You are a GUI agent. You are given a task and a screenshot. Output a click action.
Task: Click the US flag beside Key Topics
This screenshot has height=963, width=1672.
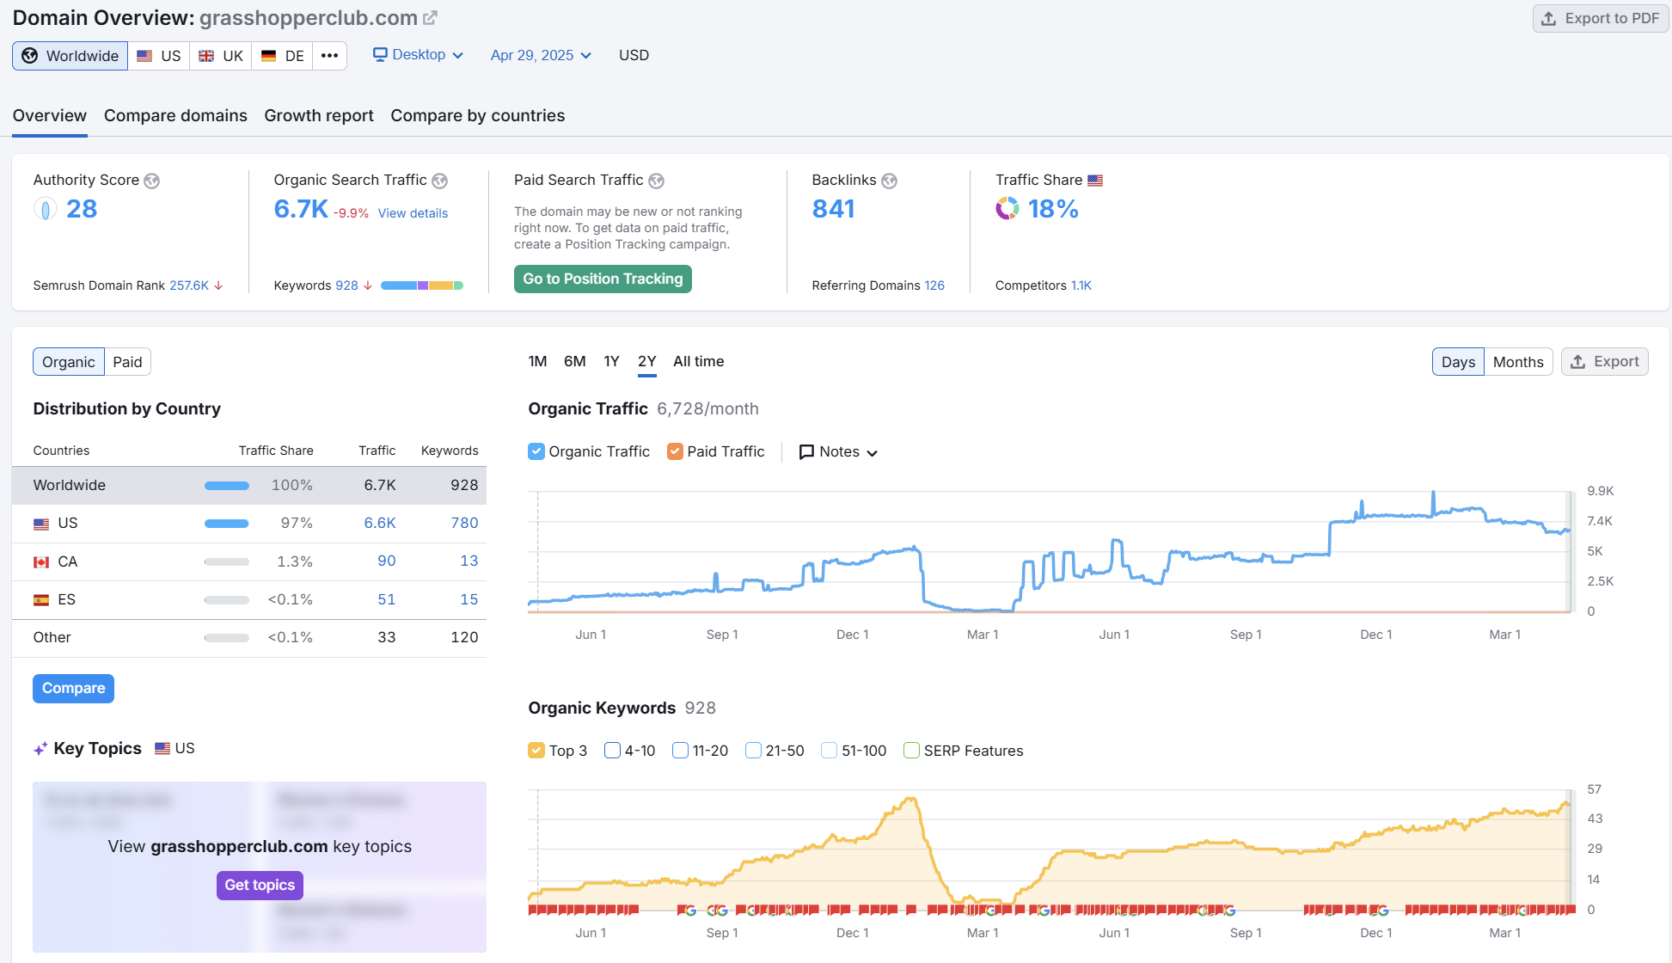(162, 749)
